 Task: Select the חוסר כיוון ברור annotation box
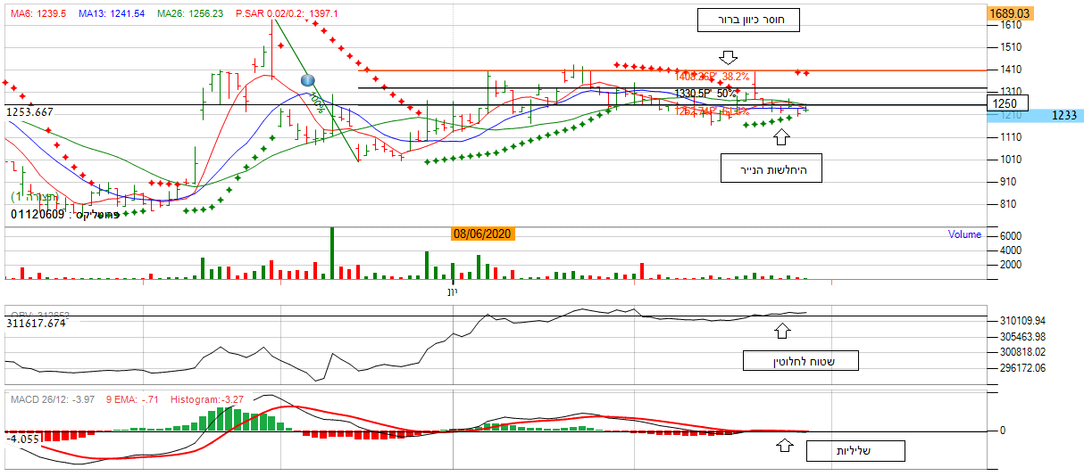coord(747,21)
